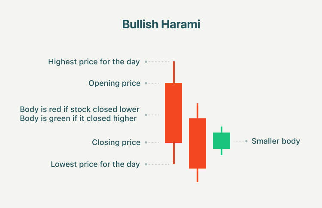The height and width of the screenshot is (208, 322).
Task: Click the lower wick of the second red candle
Action: tap(197, 175)
